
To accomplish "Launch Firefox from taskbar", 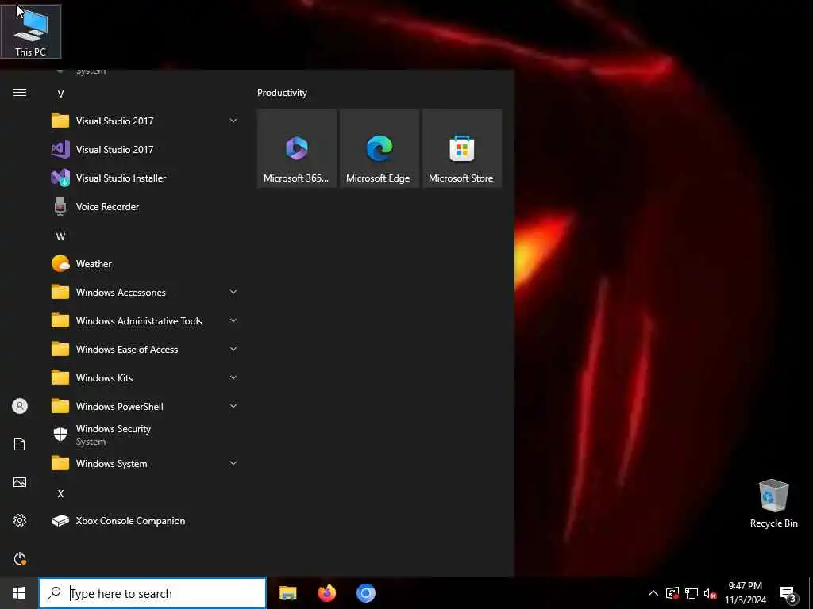I will point(326,593).
